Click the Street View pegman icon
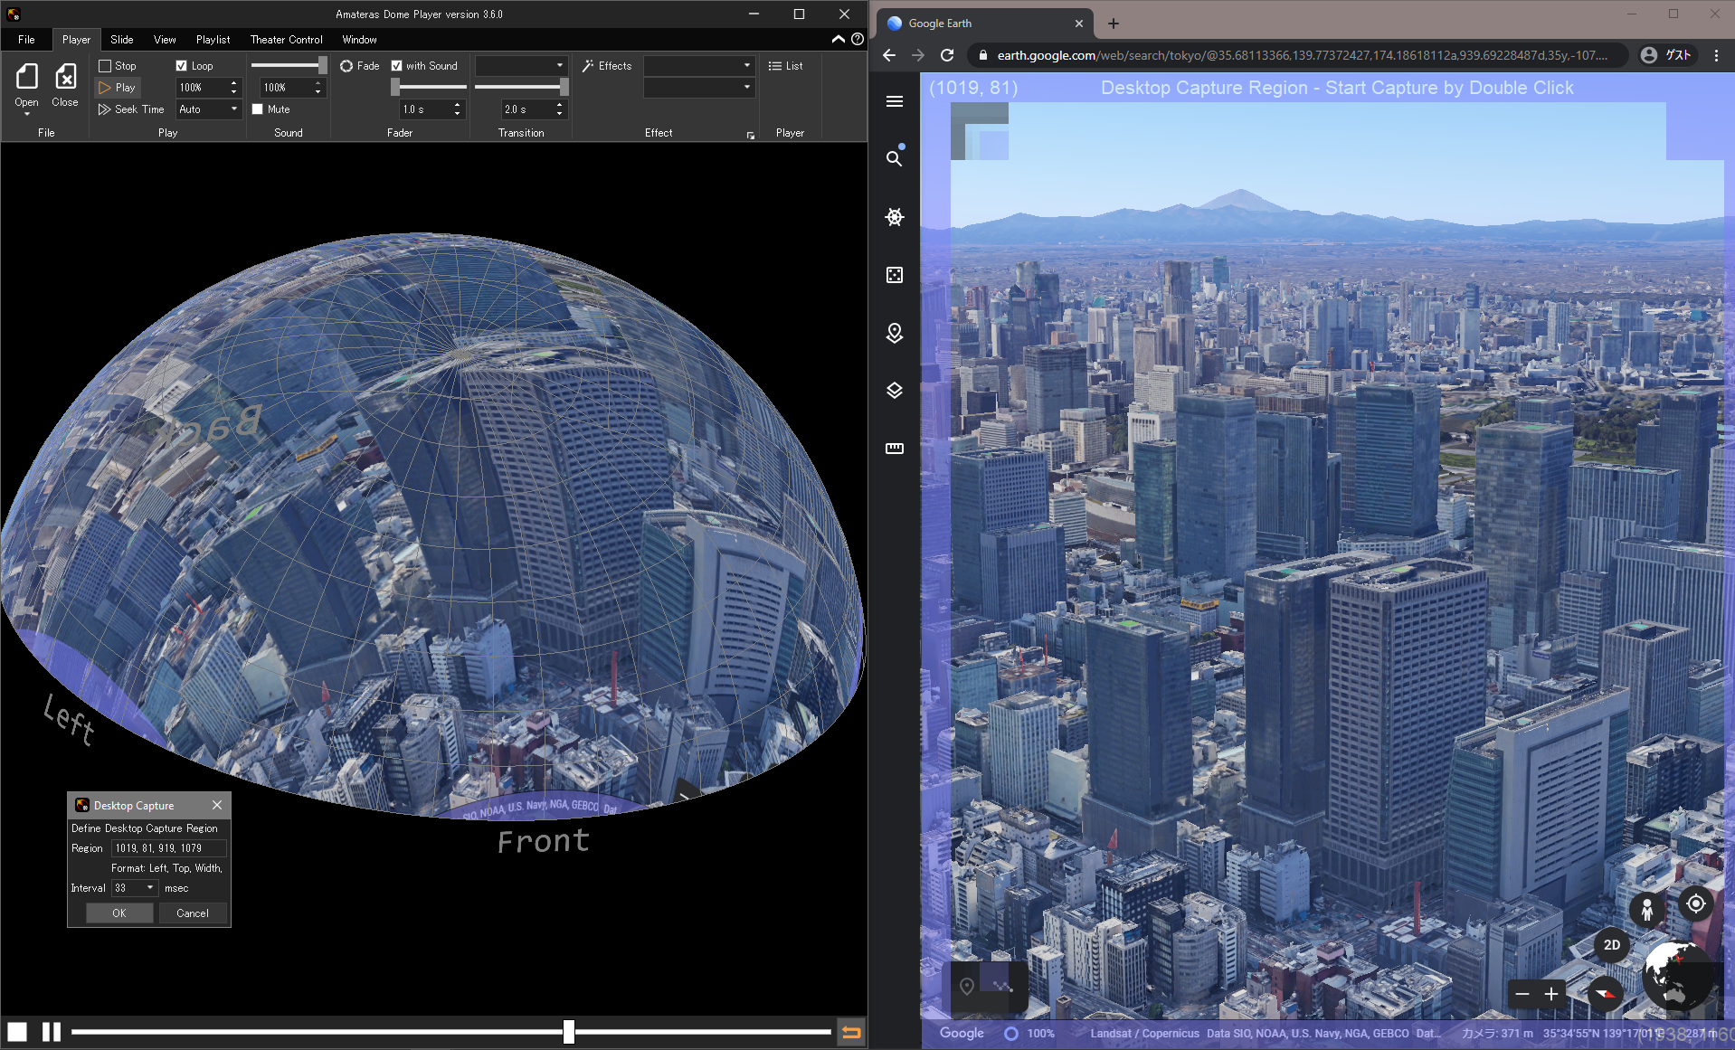 1647,908
